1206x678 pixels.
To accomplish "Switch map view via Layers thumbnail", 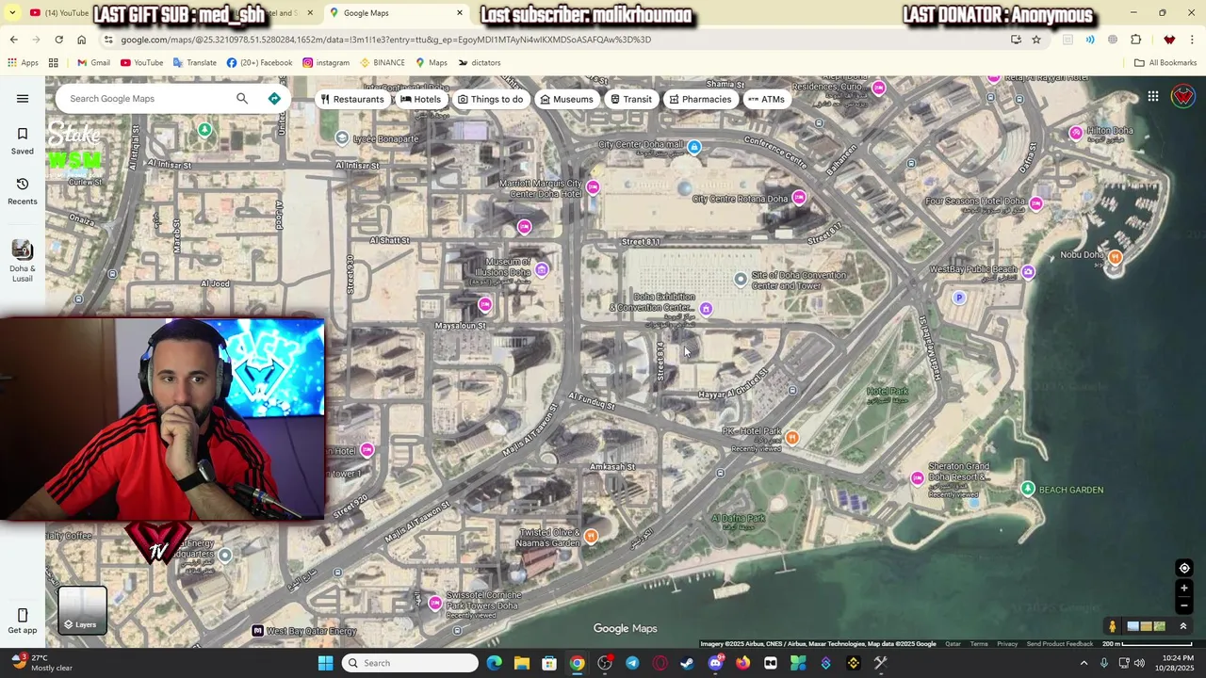I will coord(83,610).
